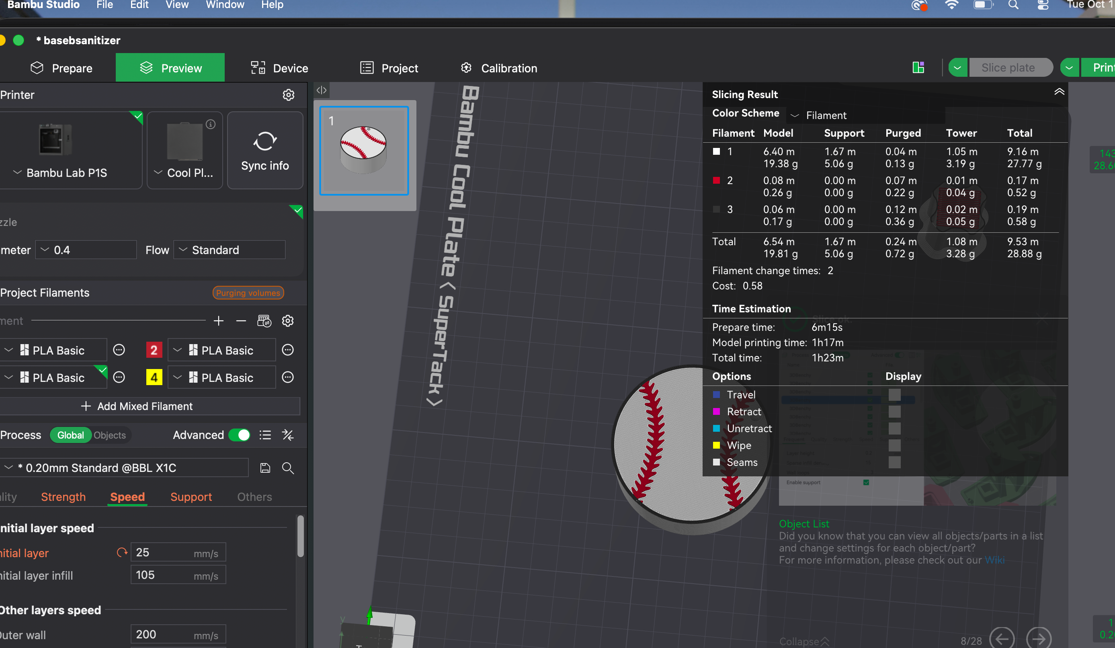
Task: Click the filament 4 yellow color swatch
Action: [x=154, y=377]
